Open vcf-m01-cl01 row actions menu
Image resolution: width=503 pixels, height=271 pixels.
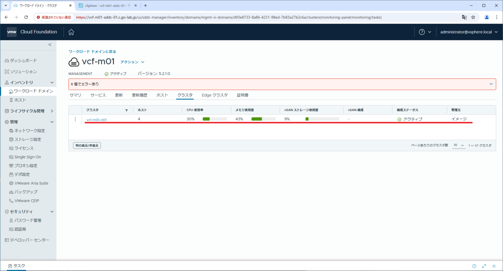pos(75,120)
